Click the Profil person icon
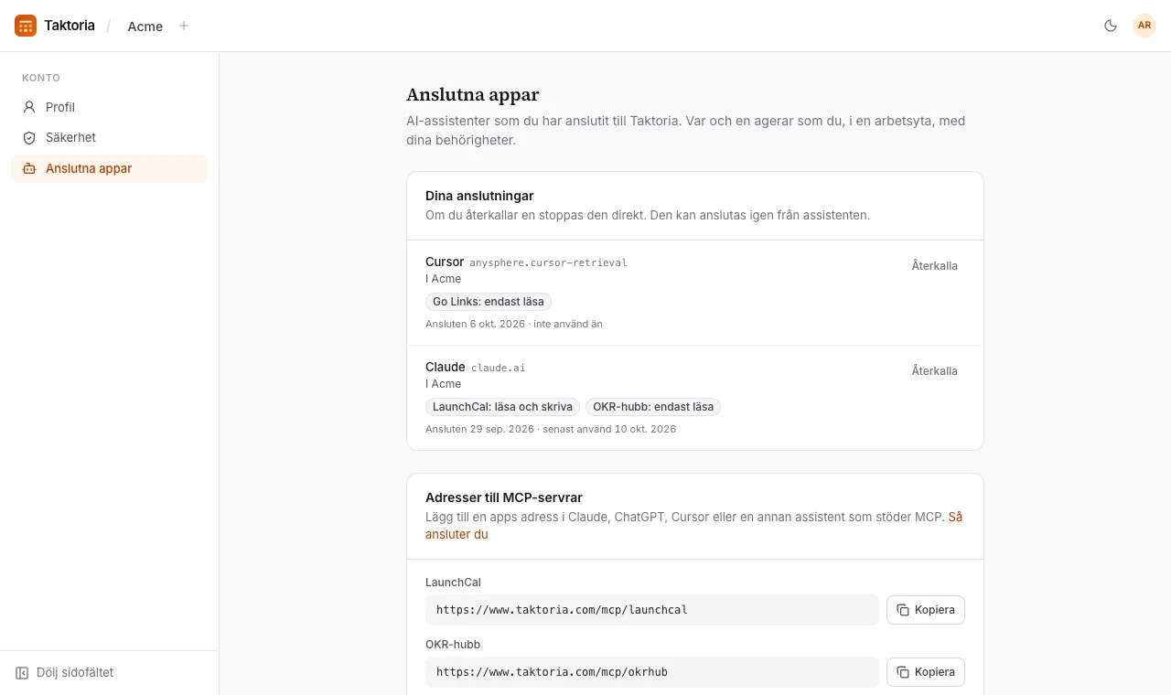 point(29,107)
